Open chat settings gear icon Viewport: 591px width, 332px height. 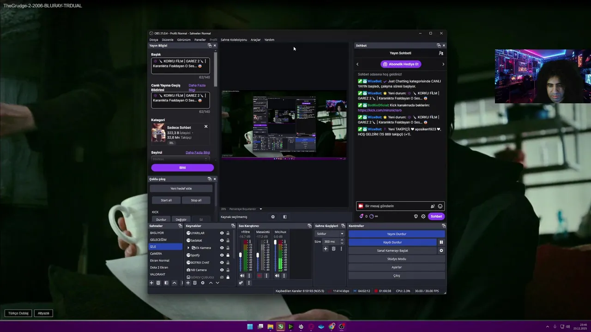pyautogui.click(x=423, y=216)
